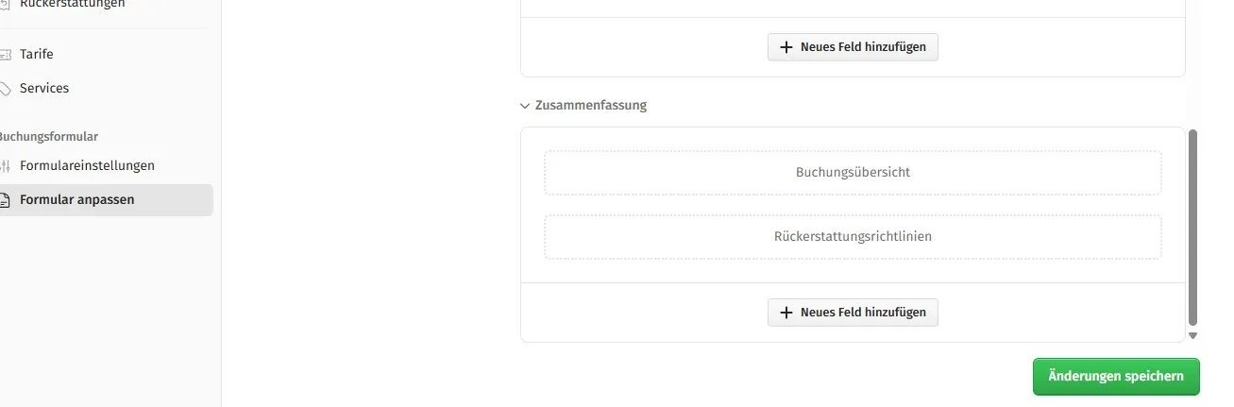Screen dimensions: 1234x407
Task: Click the Formular anpassen document icon
Action: [x=5, y=200]
